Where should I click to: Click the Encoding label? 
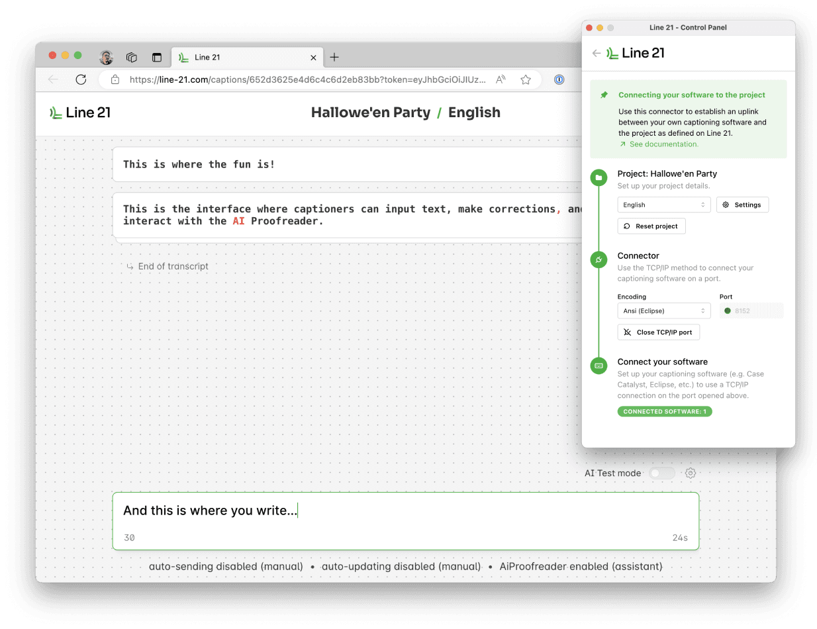632,297
